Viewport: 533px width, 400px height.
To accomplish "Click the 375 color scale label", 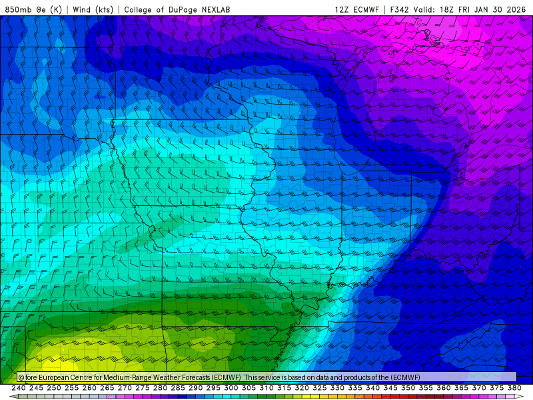I will [496, 388].
